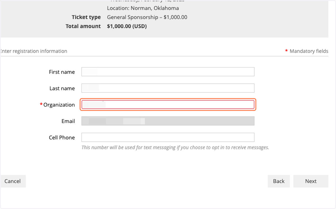Click the Cancel button
This screenshot has width=336, height=209.
pos(13,181)
